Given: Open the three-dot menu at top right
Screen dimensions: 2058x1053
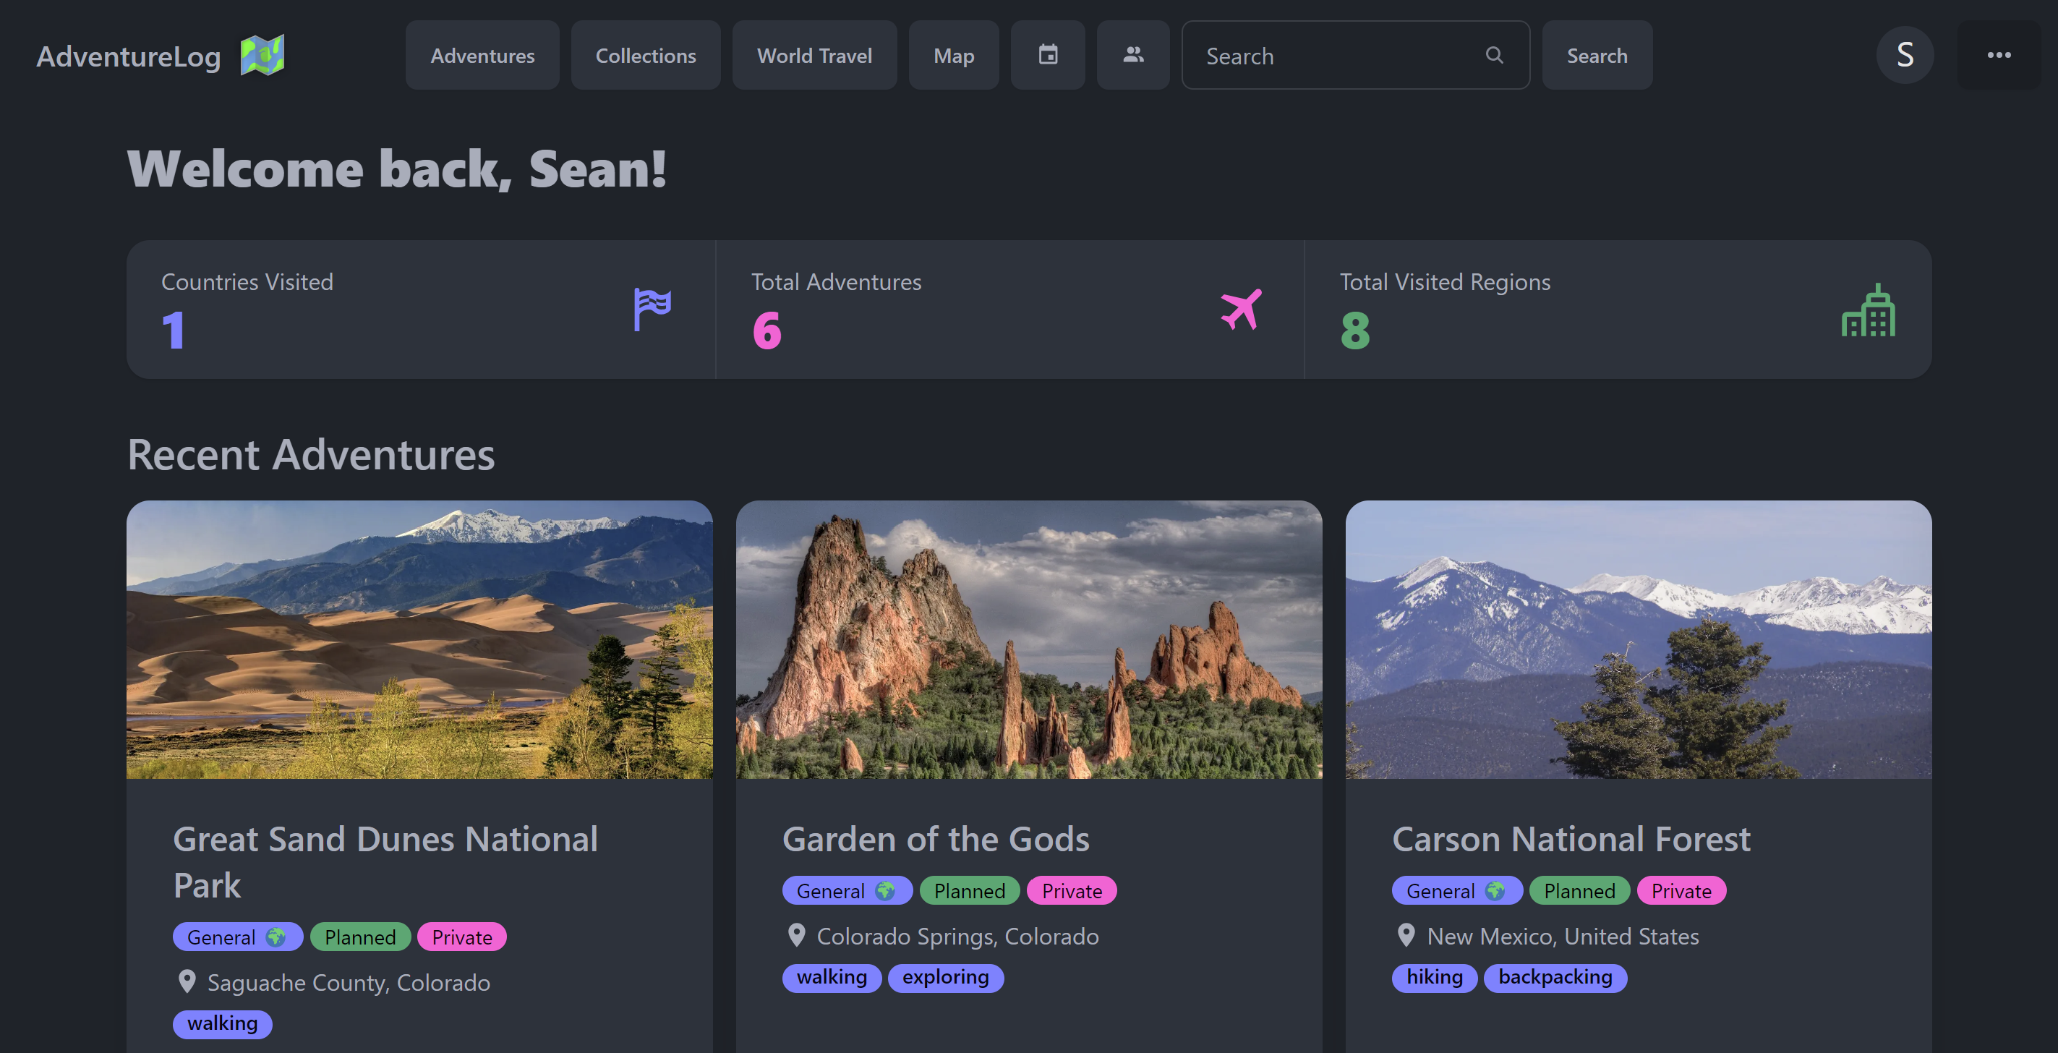Looking at the screenshot, I should (1999, 55).
